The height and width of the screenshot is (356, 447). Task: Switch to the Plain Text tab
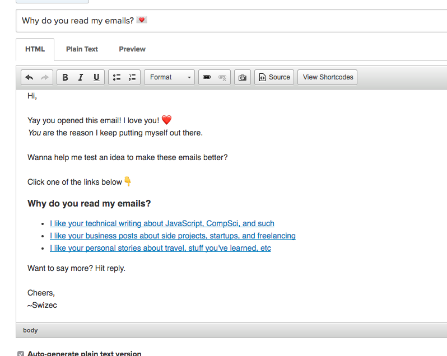[82, 49]
